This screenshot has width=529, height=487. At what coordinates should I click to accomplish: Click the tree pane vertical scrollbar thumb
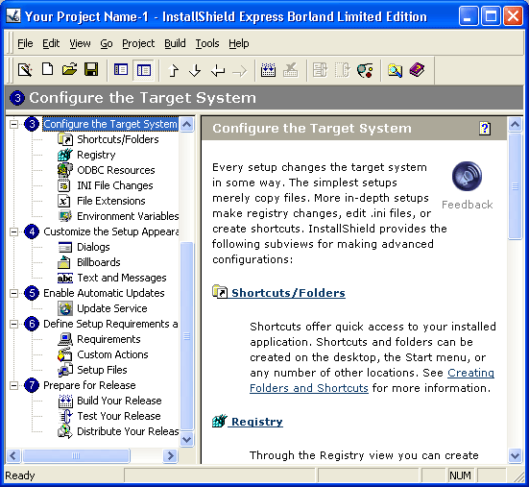pyautogui.click(x=186, y=336)
